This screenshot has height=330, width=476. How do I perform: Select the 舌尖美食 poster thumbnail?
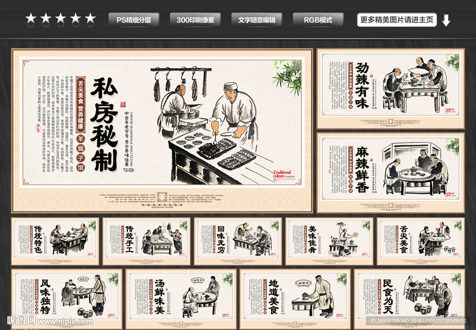pyautogui.click(x=421, y=241)
